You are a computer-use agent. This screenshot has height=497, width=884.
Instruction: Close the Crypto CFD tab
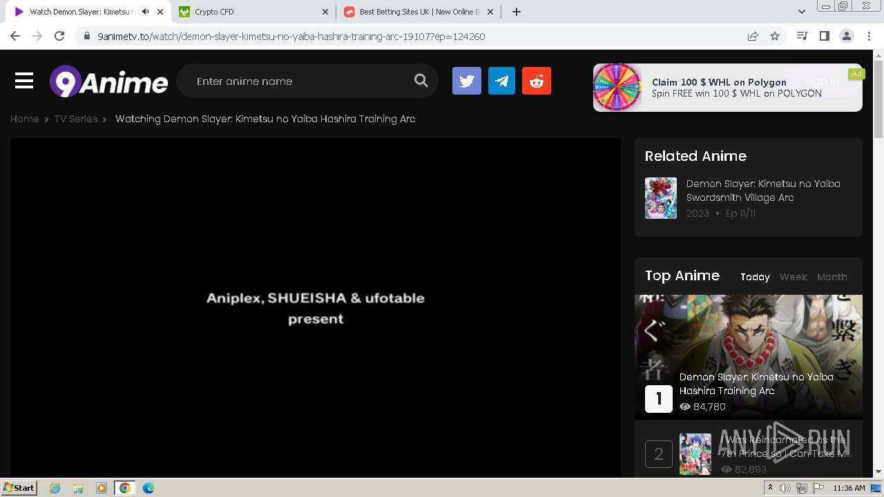(x=326, y=12)
